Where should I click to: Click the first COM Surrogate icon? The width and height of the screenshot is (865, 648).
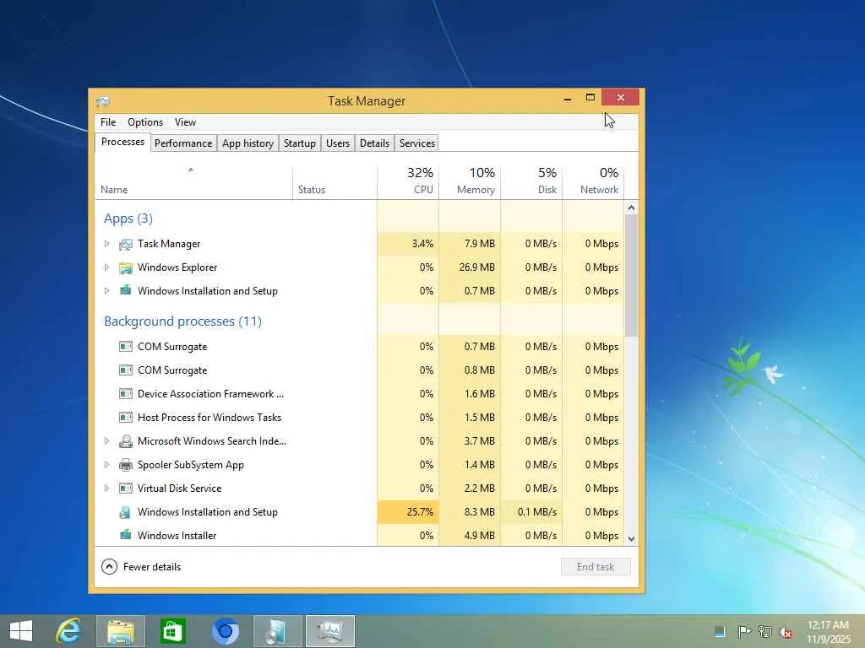[126, 347]
